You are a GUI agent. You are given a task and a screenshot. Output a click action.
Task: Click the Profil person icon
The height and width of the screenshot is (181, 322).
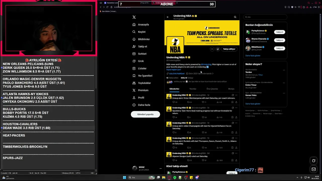tap(134, 98)
